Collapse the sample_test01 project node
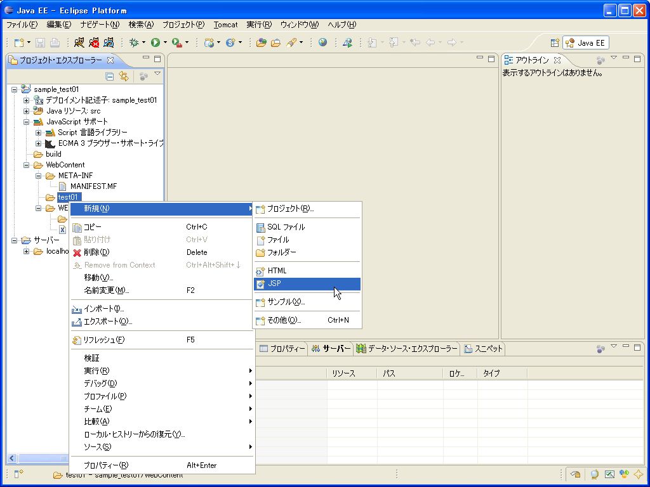 pyautogui.click(x=14, y=89)
